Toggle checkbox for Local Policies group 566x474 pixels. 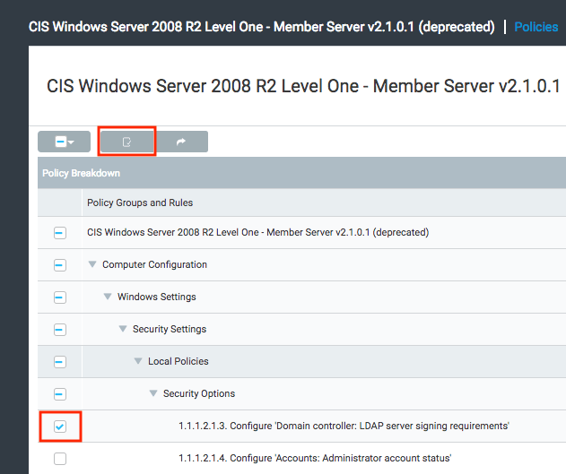click(x=60, y=362)
